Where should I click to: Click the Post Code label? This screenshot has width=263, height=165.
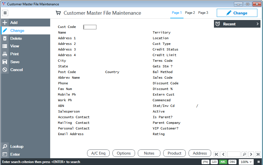67,72
